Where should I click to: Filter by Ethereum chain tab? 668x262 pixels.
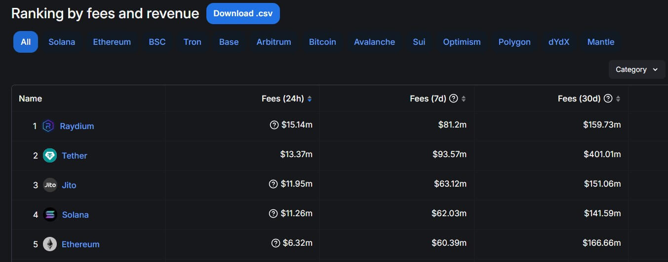click(x=112, y=42)
